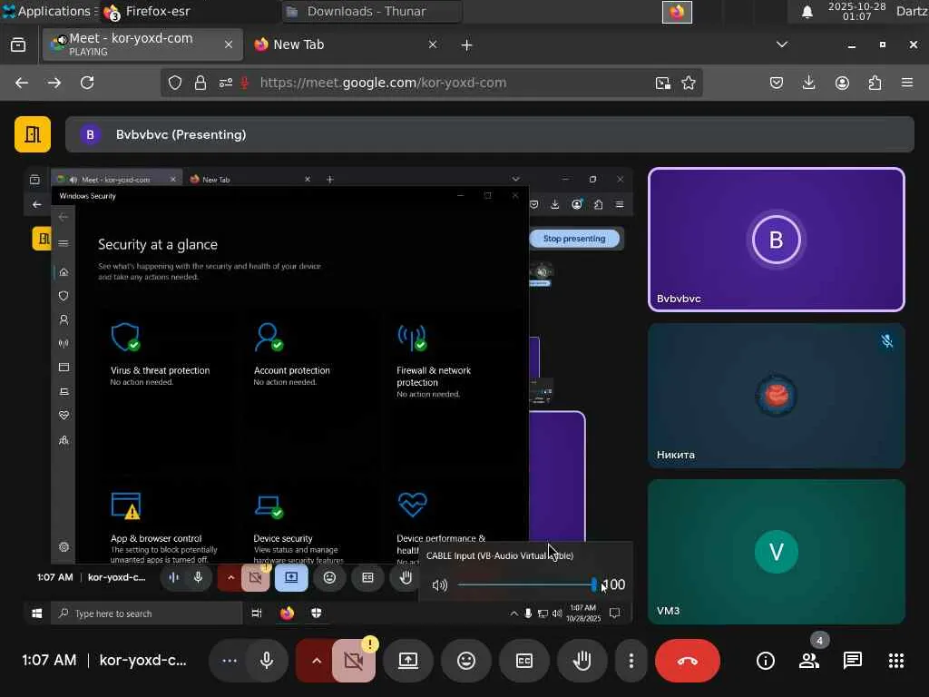The height and width of the screenshot is (697, 929).
Task: Open Firefox account icon
Action: tap(842, 83)
